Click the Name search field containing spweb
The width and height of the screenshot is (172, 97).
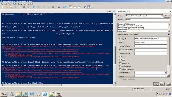[x=148, y=20]
